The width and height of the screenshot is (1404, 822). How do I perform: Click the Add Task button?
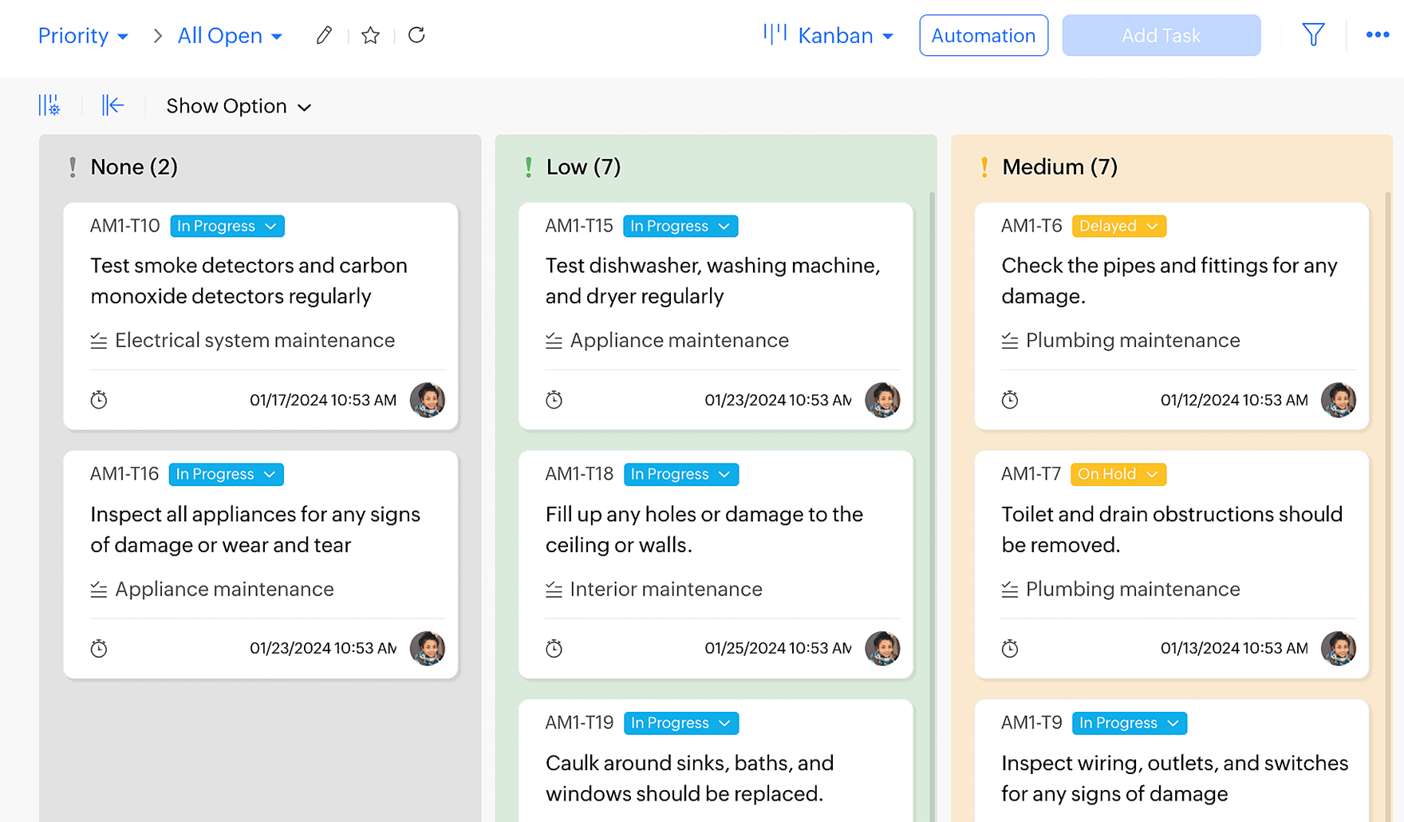(x=1161, y=36)
